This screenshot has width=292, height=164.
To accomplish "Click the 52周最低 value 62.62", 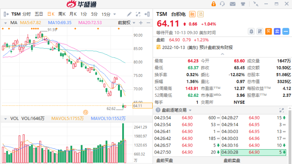I will tap(193, 95).
